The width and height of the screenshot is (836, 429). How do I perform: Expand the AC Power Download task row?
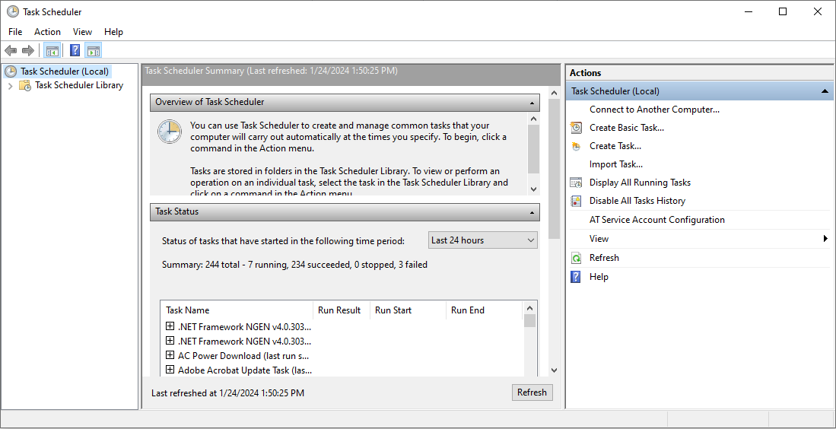(170, 355)
